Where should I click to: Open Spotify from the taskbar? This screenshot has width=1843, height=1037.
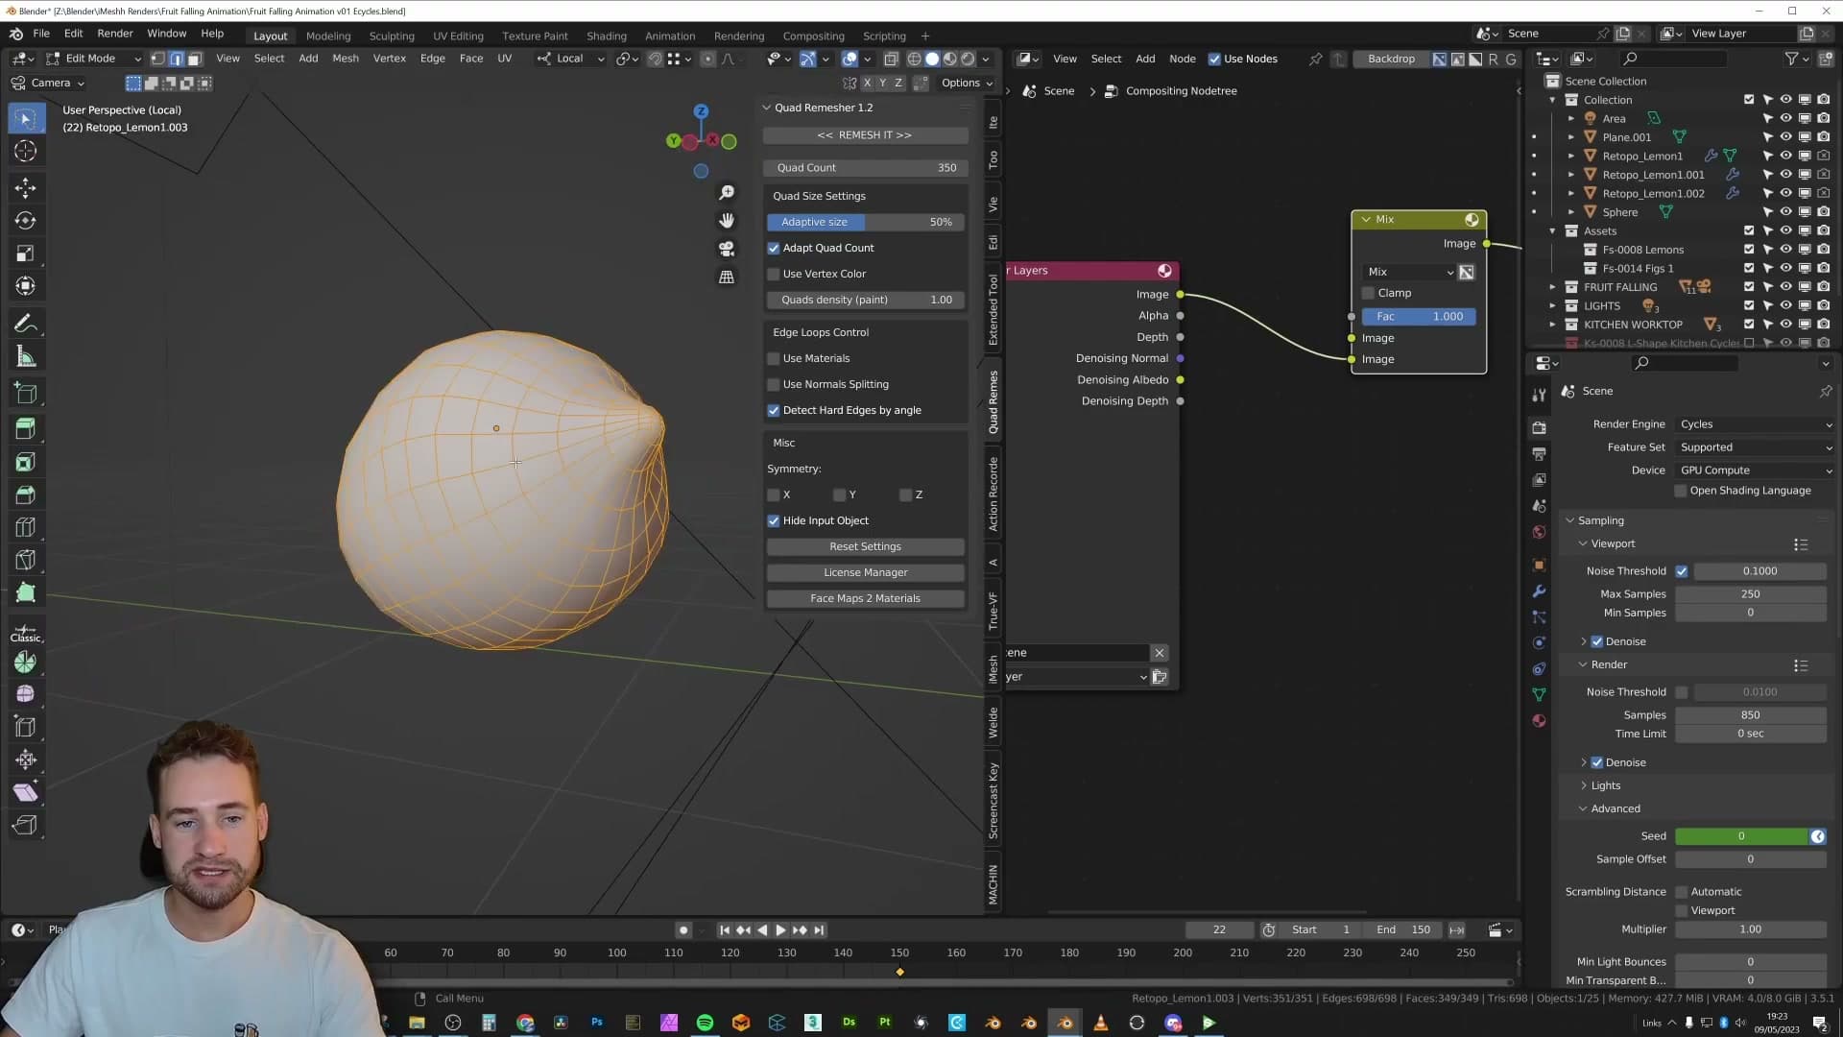[705, 1023]
